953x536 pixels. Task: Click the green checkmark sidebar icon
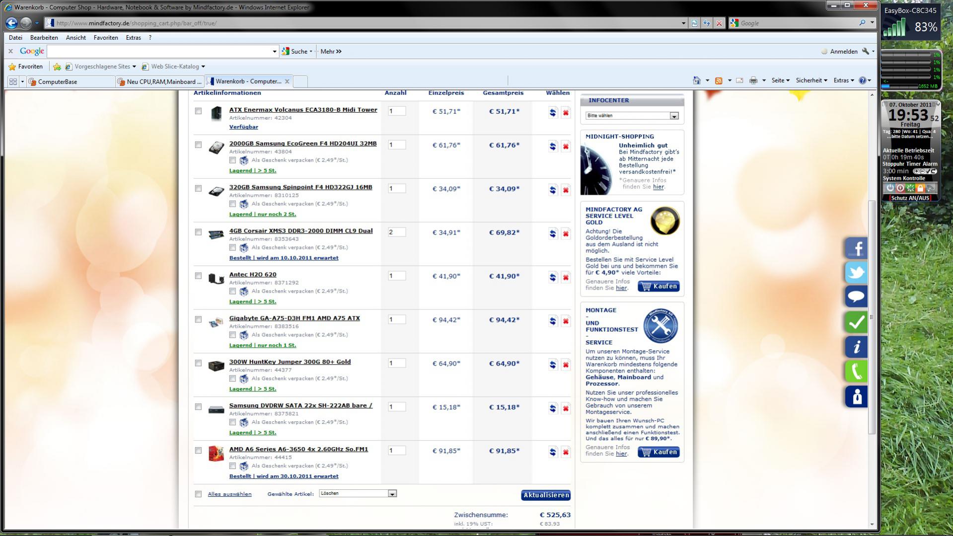pos(856,322)
